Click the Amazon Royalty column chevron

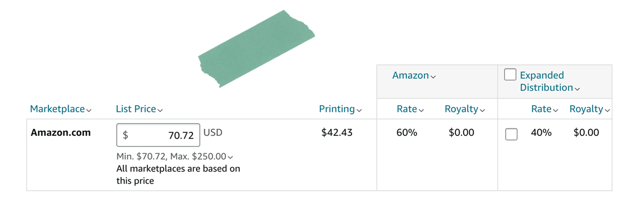pos(482,111)
